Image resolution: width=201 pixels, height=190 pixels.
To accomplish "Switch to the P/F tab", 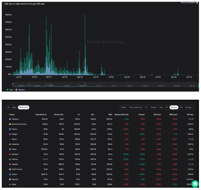I will [167, 107].
